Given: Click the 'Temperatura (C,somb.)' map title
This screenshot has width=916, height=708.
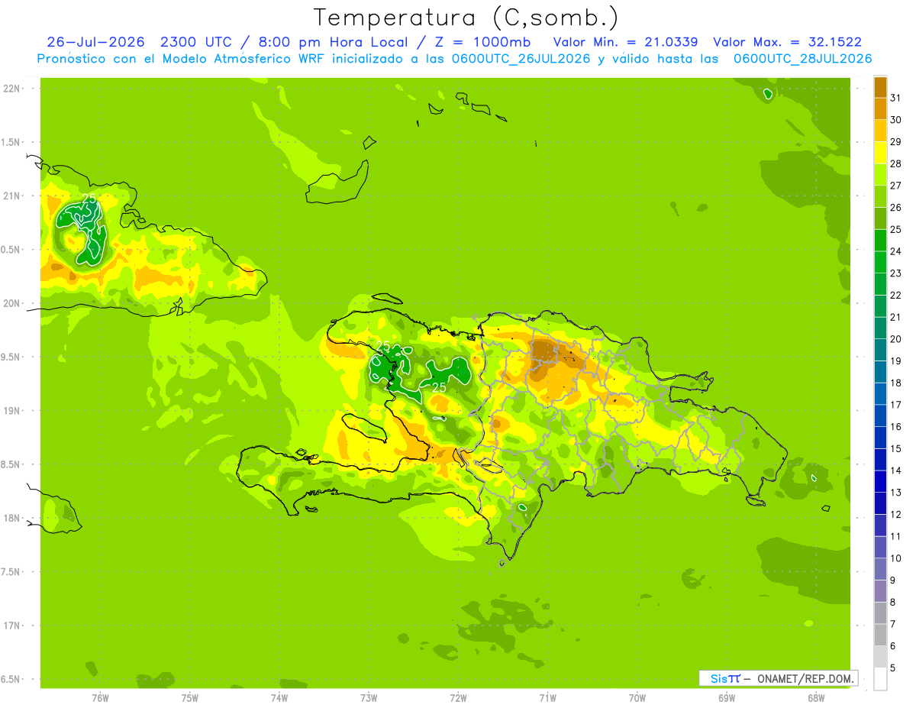Looking at the screenshot, I should pos(466,18).
